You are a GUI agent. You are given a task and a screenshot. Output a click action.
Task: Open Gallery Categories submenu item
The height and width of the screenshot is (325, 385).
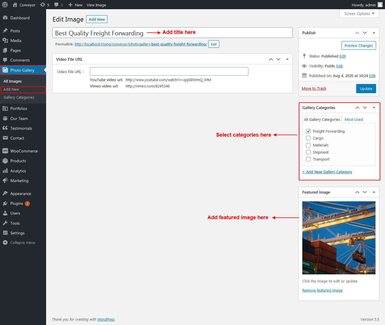tap(19, 97)
